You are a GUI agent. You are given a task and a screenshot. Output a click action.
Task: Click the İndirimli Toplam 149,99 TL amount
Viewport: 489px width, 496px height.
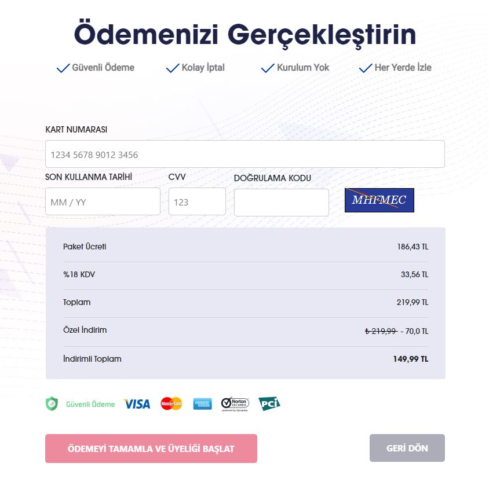[410, 359]
